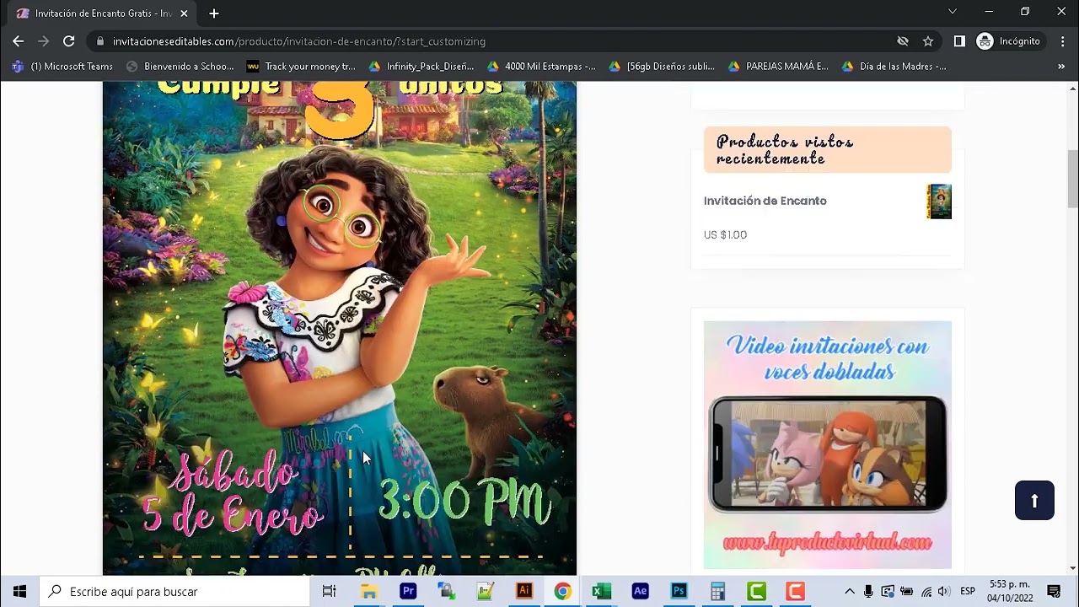Toggle the bookmark star for this page
1079x607 pixels.
coord(927,40)
